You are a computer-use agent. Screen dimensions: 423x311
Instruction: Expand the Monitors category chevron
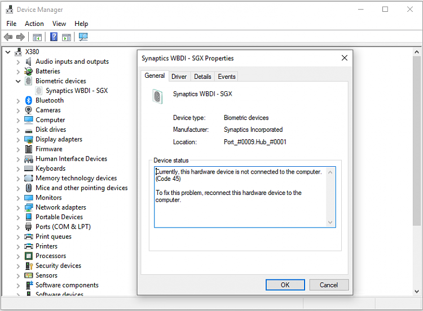pyautogui.click(x=18, y=198)
